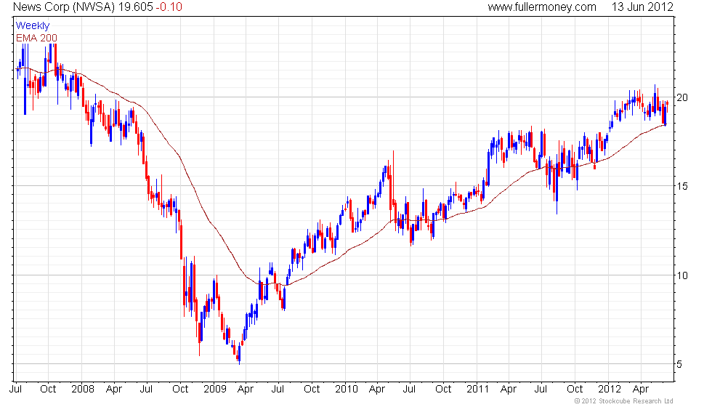Click the 'Oct' label before 2009
Viewport: 712px width, 407px height.
click(180, 389)
